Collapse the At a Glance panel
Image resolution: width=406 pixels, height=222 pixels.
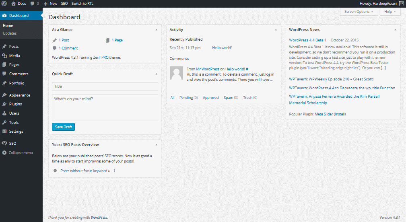click(157, 30)
